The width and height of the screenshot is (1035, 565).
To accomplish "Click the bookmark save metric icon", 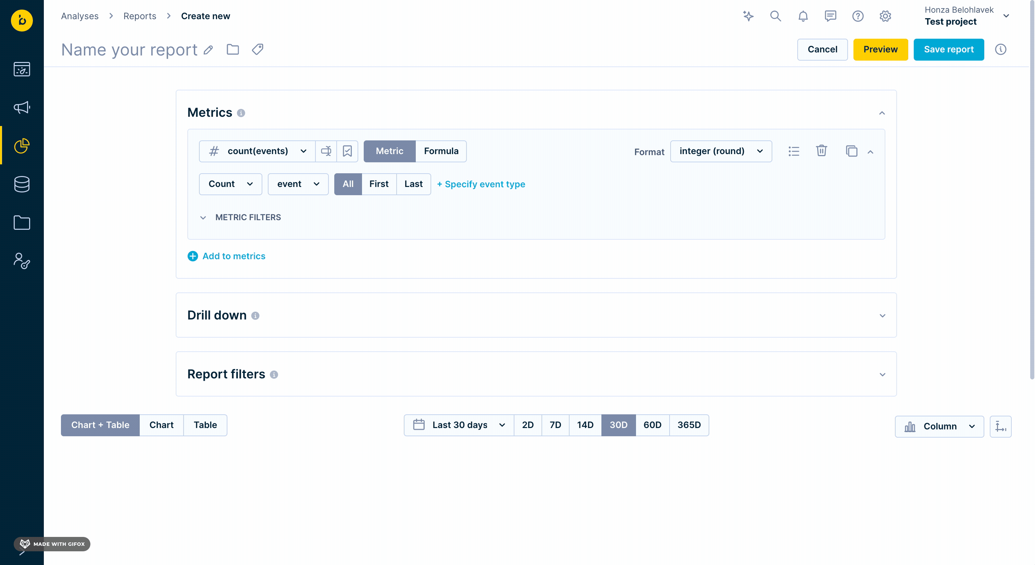I will [x=347, y=151].
